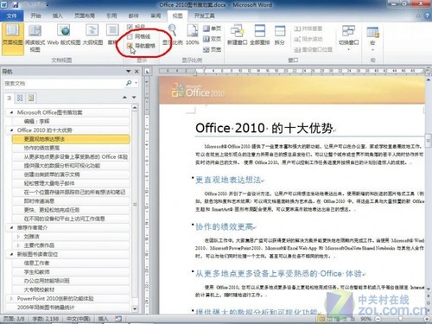Screen dimensions: 432x324
Task: Click the Save icon in quick access toolbar
Action: pos(15,4)
